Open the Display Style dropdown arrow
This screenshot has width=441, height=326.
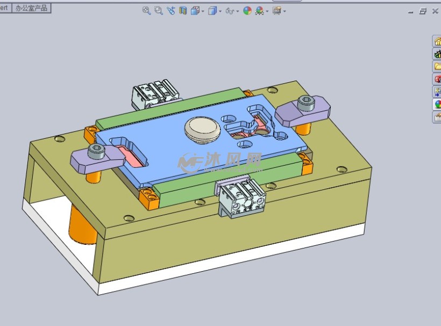(220, 11)
